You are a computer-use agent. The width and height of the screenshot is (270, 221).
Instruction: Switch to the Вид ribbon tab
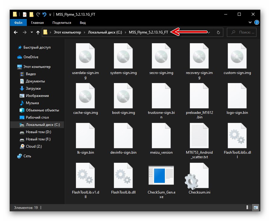[x=82, y=22]
